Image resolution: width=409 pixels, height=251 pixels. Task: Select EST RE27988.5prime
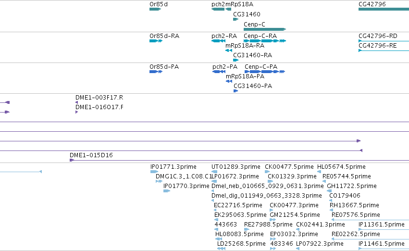[x=247, y=229]
